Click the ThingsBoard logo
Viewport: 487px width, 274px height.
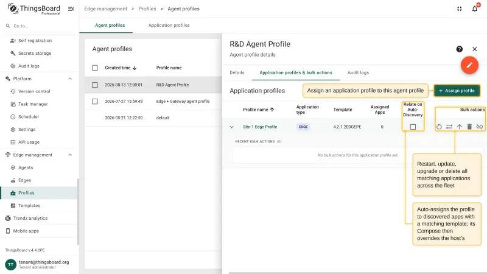click(33, 9)
